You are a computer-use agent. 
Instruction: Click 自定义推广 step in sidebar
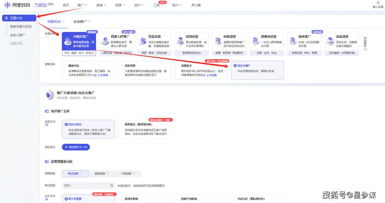[17, 35]
